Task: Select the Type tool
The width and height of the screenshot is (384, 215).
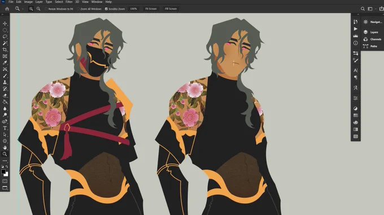Action: 5,128
